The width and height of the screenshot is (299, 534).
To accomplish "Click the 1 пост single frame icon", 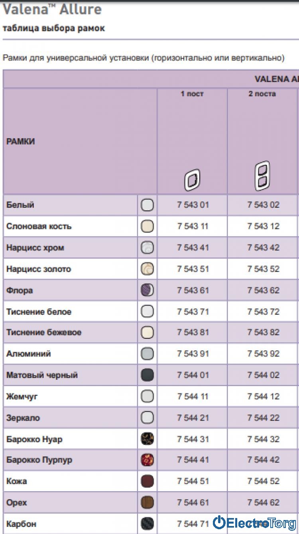I will click(192, 180).
